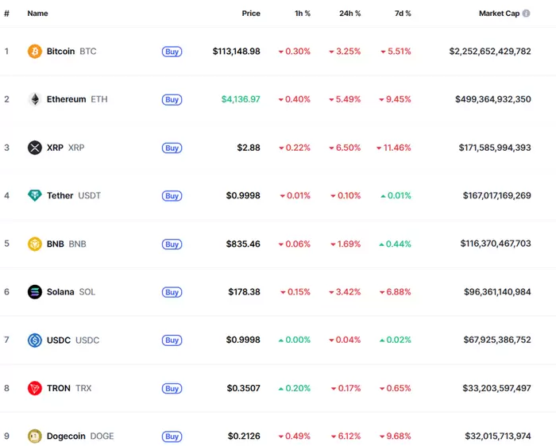
Task: Click the USDC coin icon
Action: [35, 340]
